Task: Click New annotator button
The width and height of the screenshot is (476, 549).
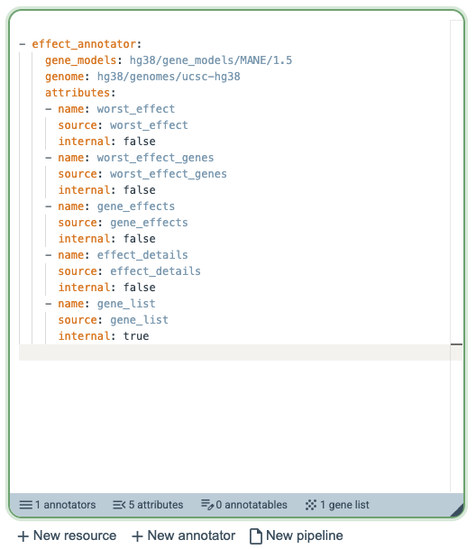Action: pos(184,536)
